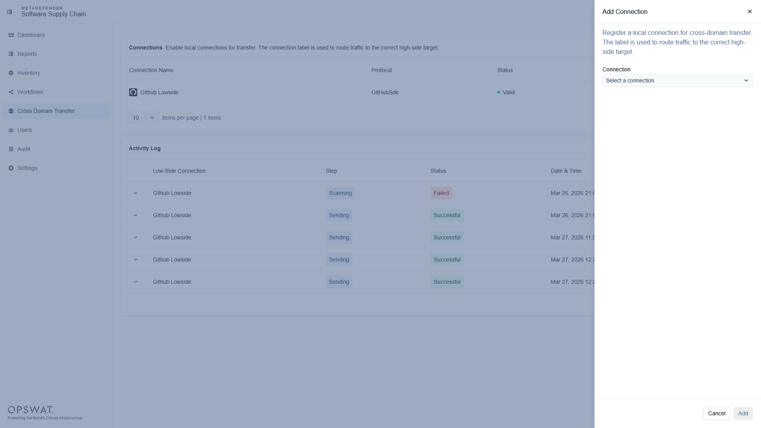Viewport: 761px width, 428px height.
Task: Click the Users icon in sidebar
Action: pos(11,130)
